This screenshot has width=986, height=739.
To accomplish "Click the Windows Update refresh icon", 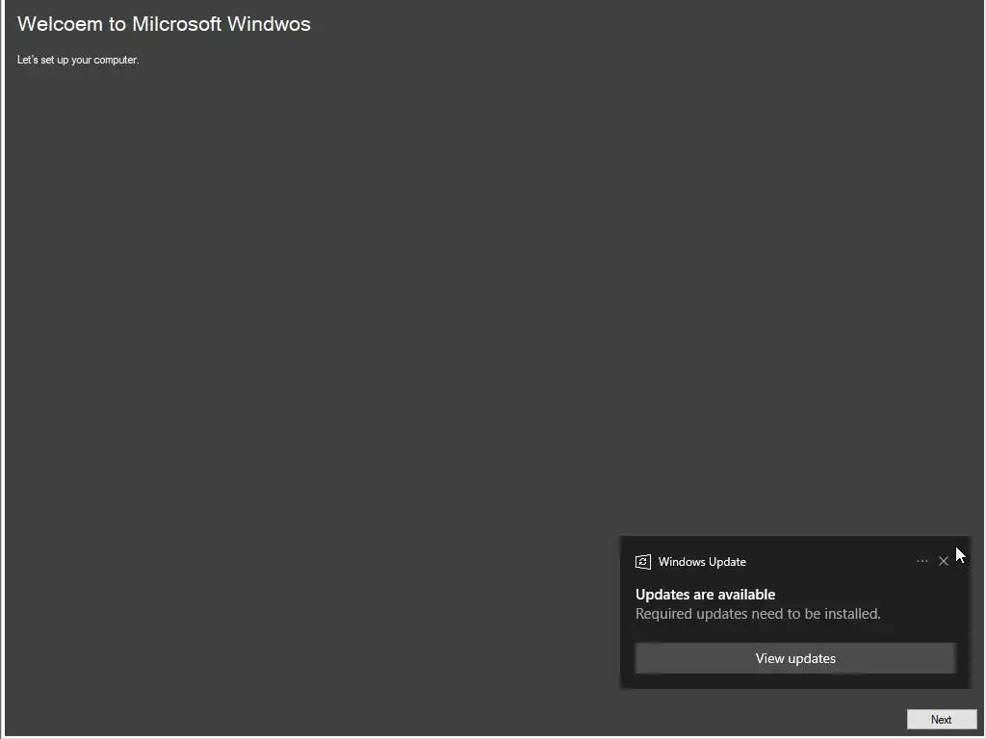I will pyautogui.click(x=642, y=562).
